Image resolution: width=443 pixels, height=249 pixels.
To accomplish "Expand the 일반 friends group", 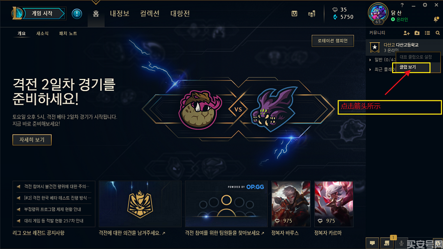I will tap(370, 60).
